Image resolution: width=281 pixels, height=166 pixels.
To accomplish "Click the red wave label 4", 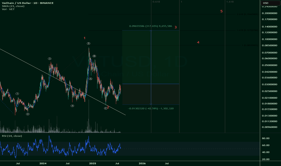I will tap(198, 42).
